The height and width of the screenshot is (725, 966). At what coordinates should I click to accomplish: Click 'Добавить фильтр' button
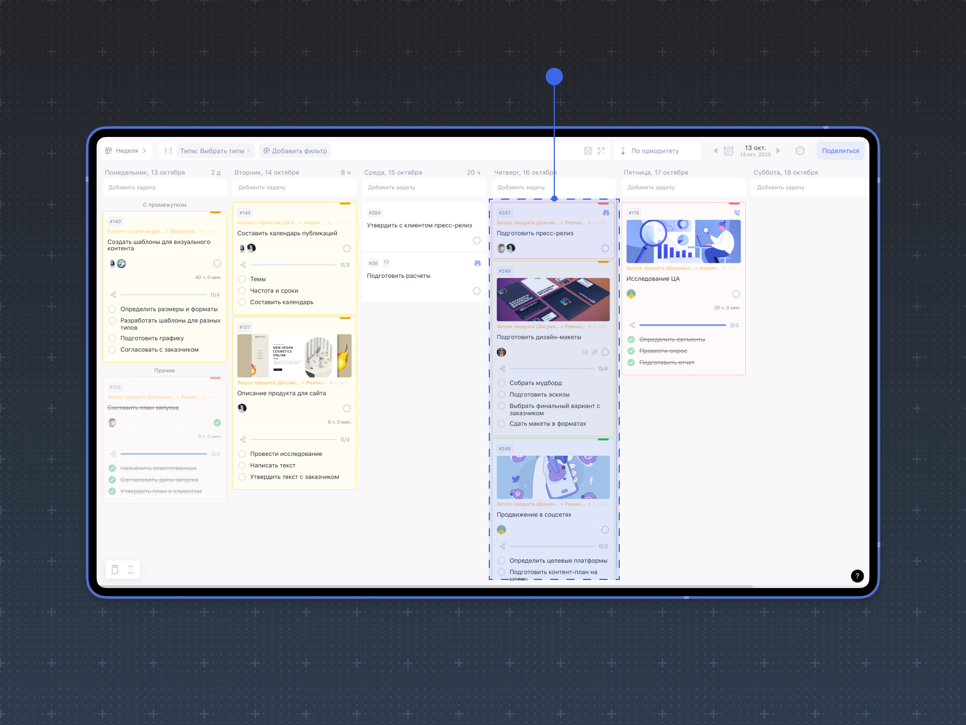click(295, 151)
